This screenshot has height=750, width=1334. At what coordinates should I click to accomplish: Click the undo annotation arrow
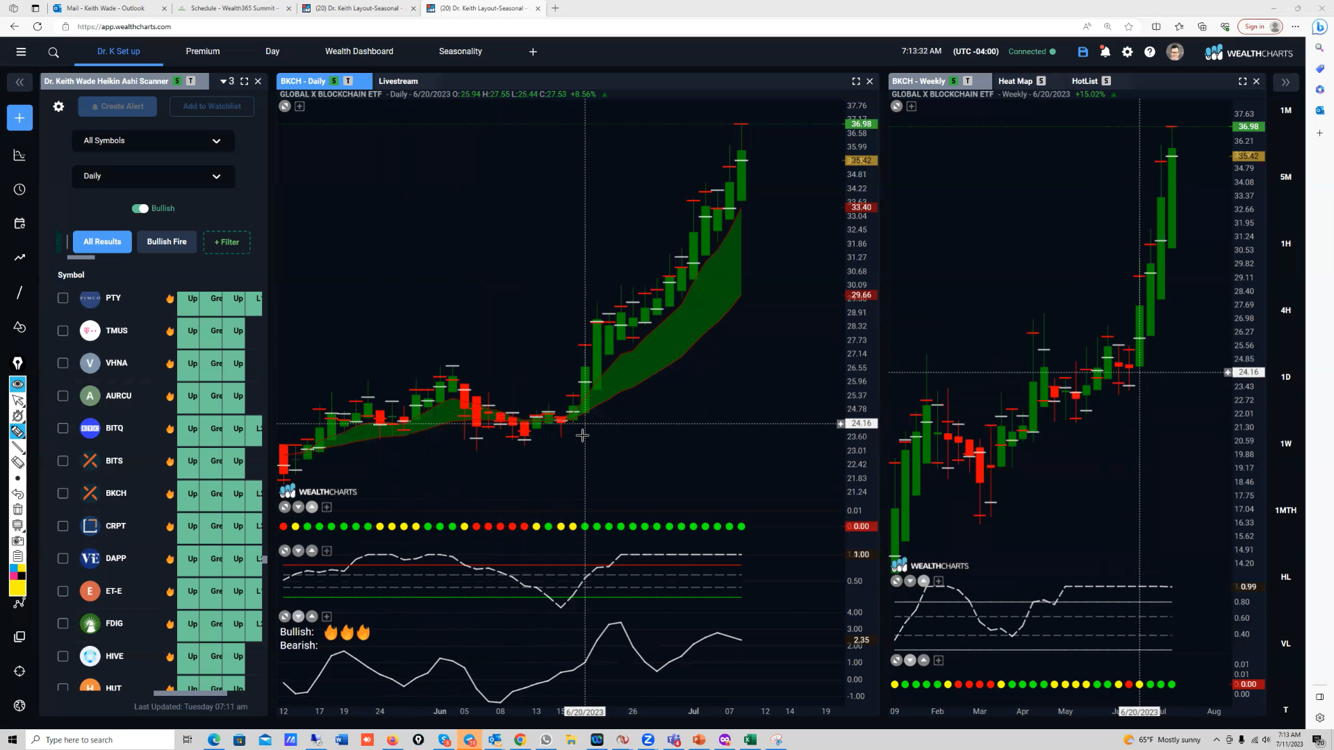[x=18, y=494]
